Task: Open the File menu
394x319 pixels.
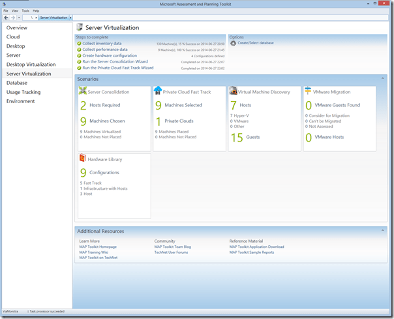Action: pyautogui.click(x=6, y=11)
